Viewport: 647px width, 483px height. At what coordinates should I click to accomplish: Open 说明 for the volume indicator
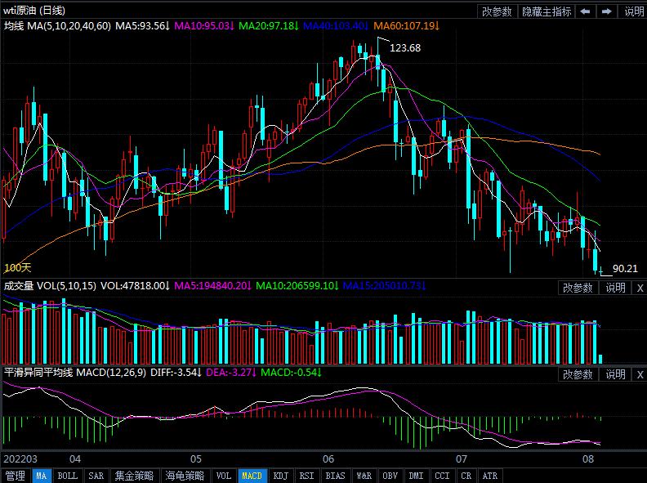pyautogui.click(x=615, y=288)
